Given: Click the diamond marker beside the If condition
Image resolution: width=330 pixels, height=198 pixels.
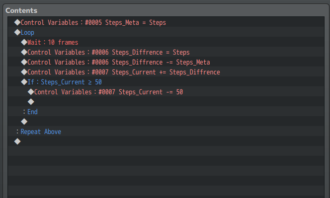Looking at the screenshot, I should pyautogui.click(x=24, y=82).
